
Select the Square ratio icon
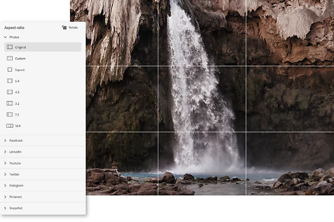click(10, 70)
